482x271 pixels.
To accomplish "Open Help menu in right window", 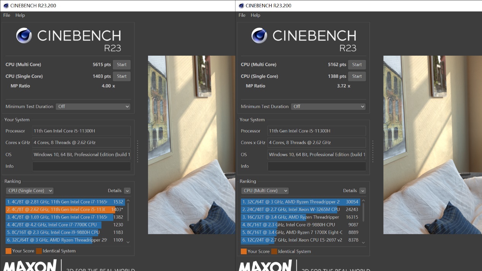I will (x=255, y=15).
